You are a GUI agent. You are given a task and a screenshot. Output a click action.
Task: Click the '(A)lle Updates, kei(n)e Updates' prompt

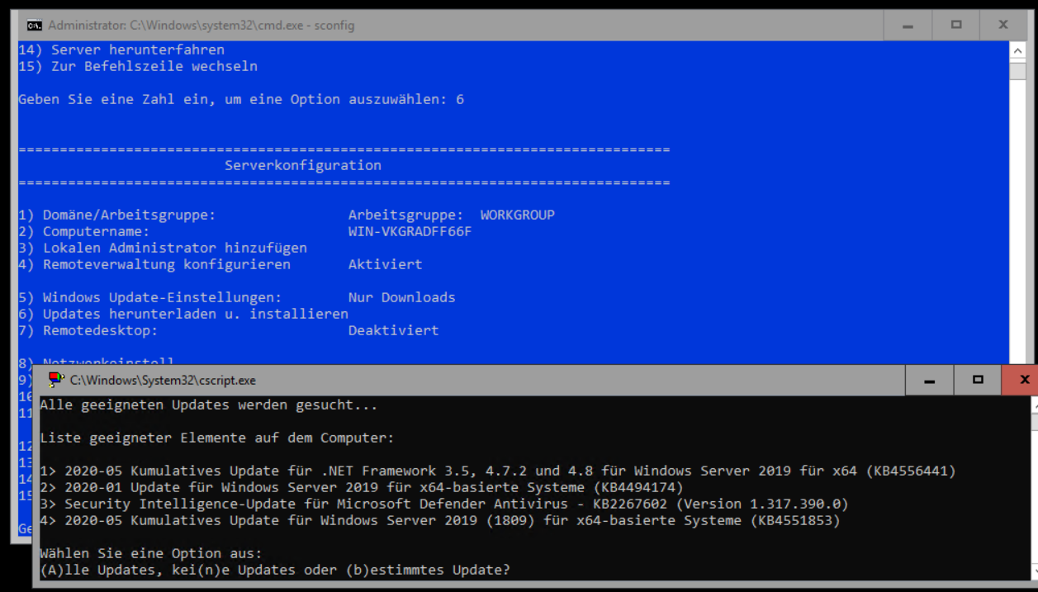point(275,570)
